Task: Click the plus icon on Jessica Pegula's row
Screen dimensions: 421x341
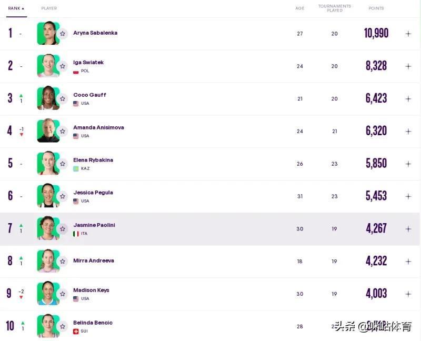Action: [x=408, y=196]
